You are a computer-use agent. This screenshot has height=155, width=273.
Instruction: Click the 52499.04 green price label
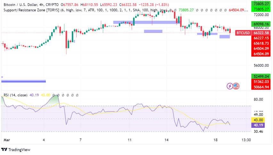click(x=261, y=76)
